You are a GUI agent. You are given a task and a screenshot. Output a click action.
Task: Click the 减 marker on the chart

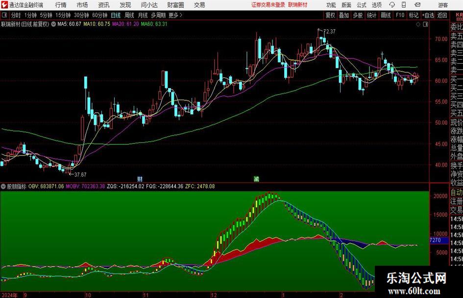tap(256, 179)
